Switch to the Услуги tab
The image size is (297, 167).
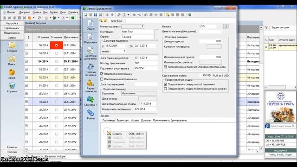point(135,121)
